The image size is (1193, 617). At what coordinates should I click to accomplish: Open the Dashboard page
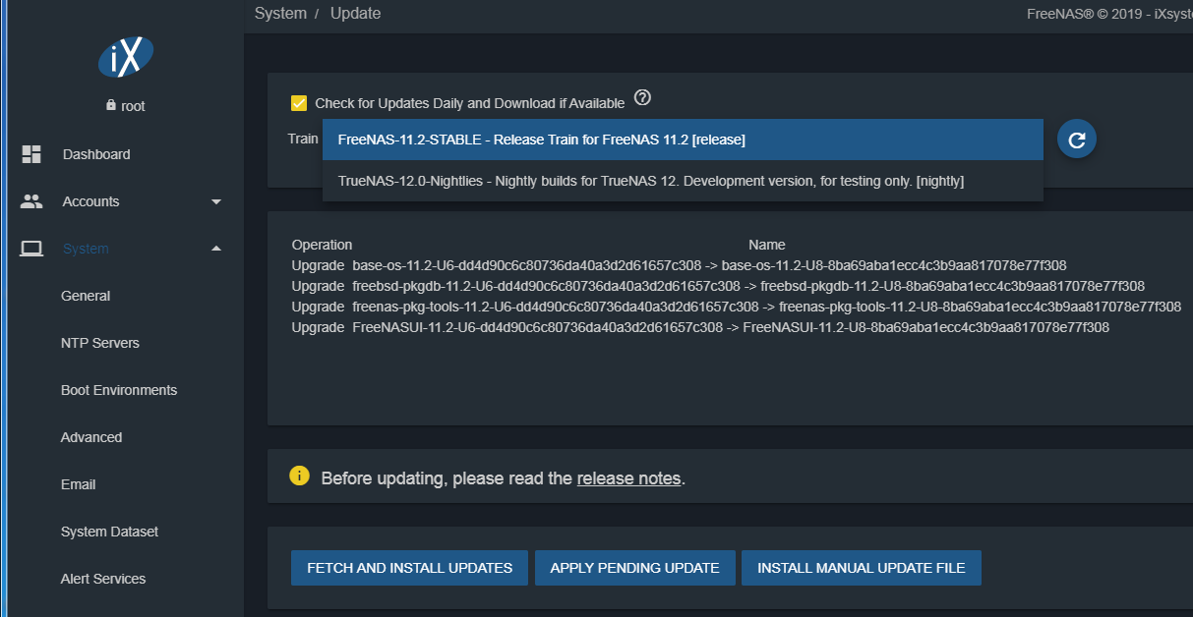(96, 154)
